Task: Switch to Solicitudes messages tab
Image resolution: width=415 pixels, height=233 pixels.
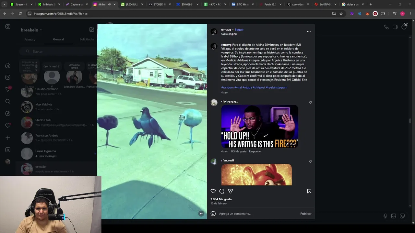Action: 87,39
